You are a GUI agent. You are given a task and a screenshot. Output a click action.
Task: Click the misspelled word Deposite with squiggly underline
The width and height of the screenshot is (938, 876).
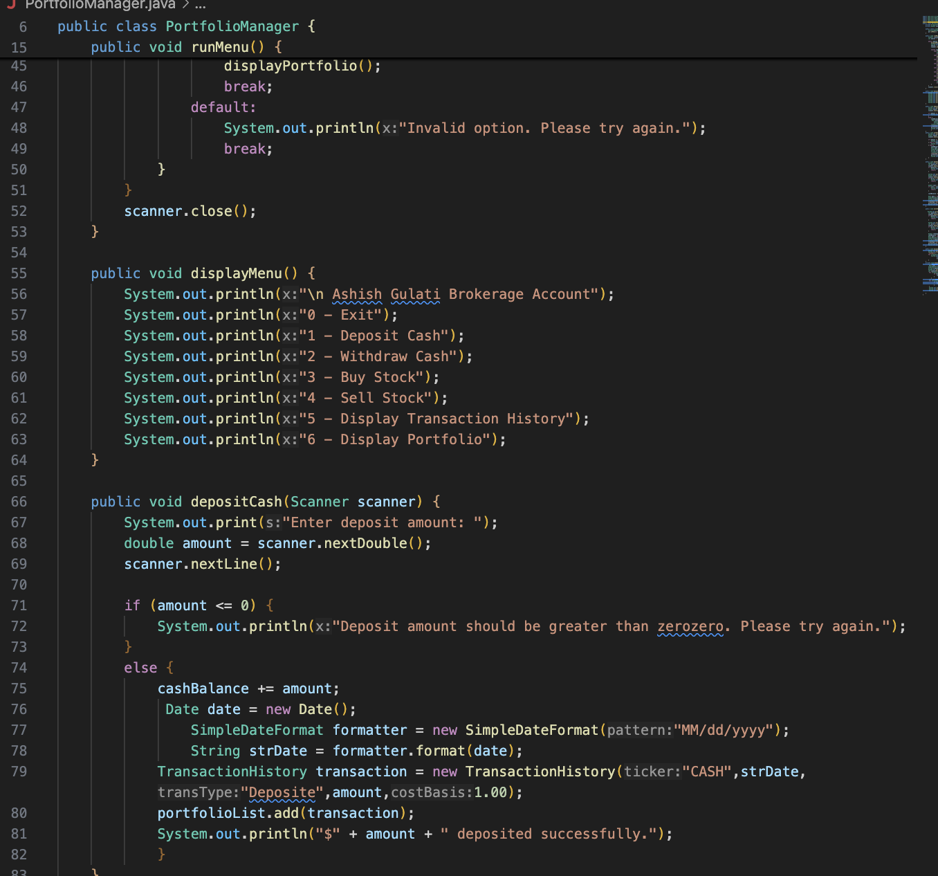pos(282,792)
